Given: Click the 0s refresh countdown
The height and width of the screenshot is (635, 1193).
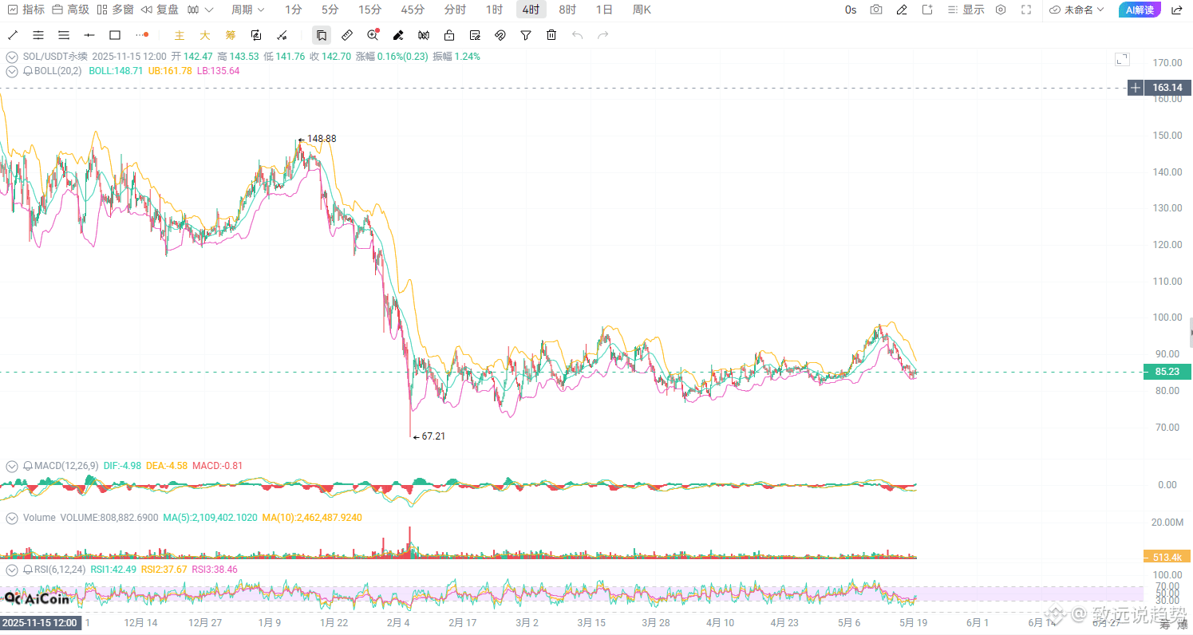Looking at the screenshot, I should click(851, 10).
